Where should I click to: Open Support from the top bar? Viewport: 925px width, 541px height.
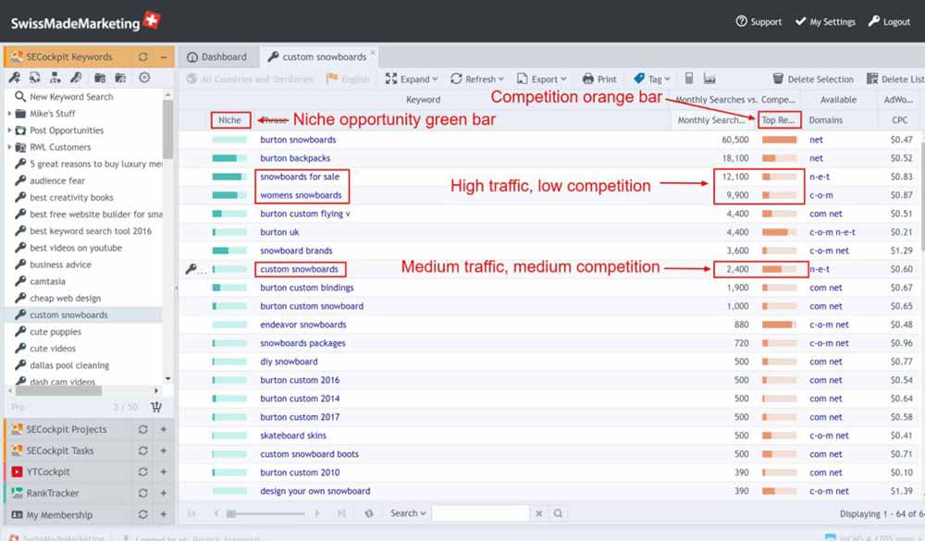(758, 21)
